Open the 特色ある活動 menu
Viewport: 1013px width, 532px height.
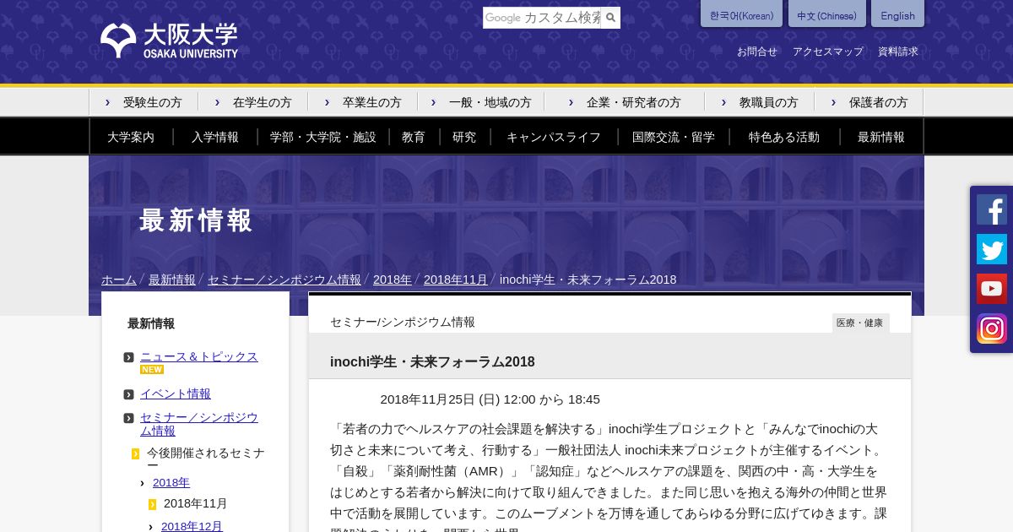pos(784,137)
